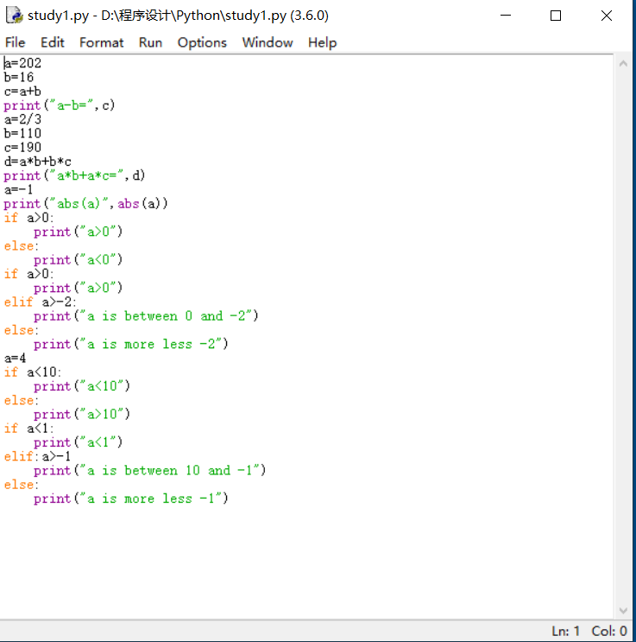The image size is (636, 642).
Task: Open the Format menu
Action: (x=102, y=42)
